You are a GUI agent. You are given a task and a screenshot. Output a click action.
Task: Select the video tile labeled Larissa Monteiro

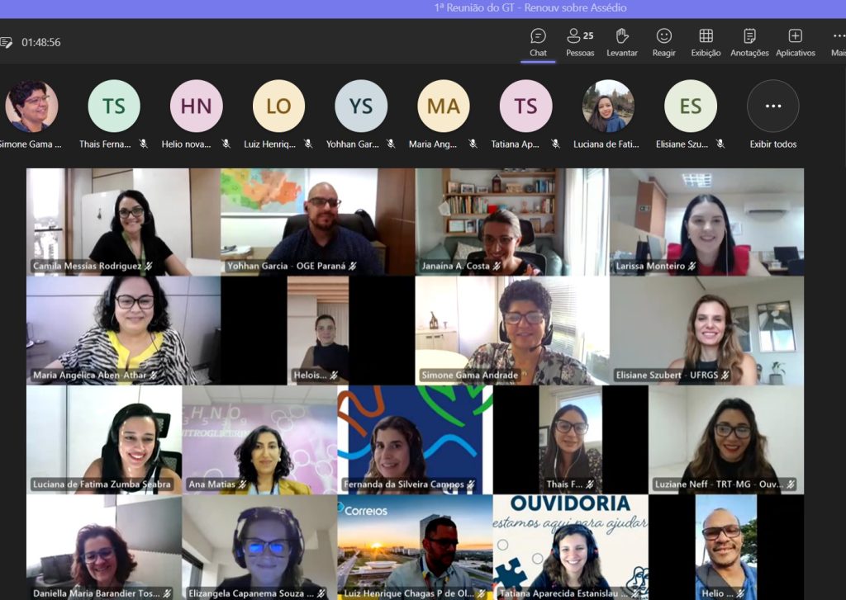coord(706,221)
